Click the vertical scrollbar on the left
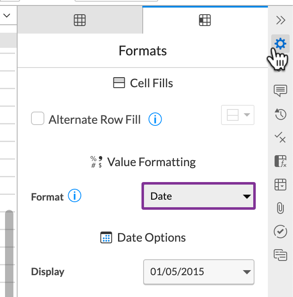This screenshot has height=297, width=293. point(9,252)
